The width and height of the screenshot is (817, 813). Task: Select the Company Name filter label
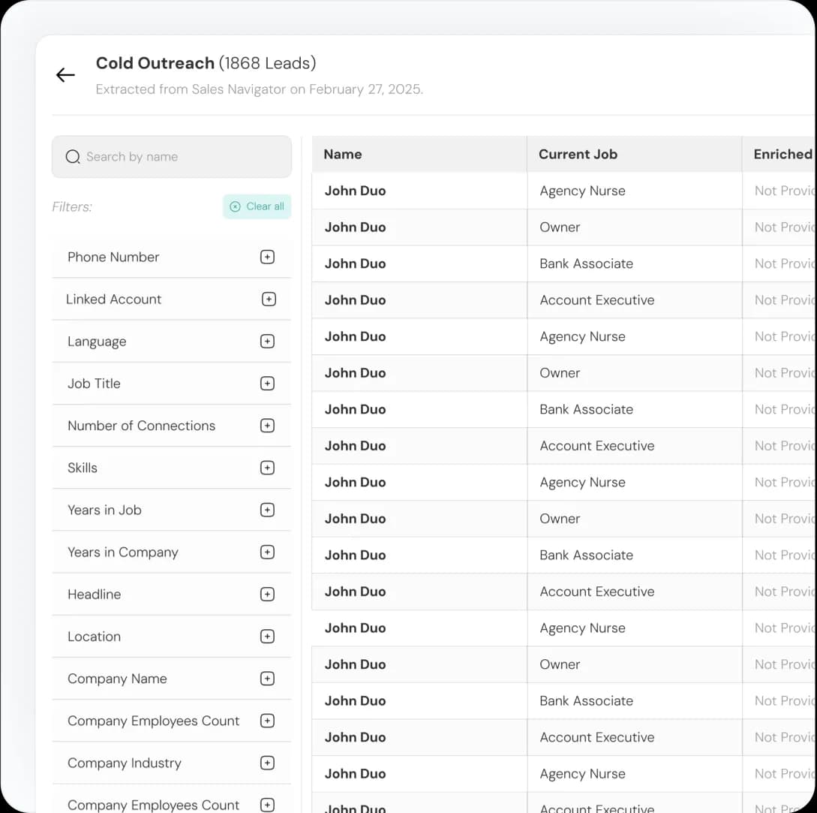click(x=117, y=679)
